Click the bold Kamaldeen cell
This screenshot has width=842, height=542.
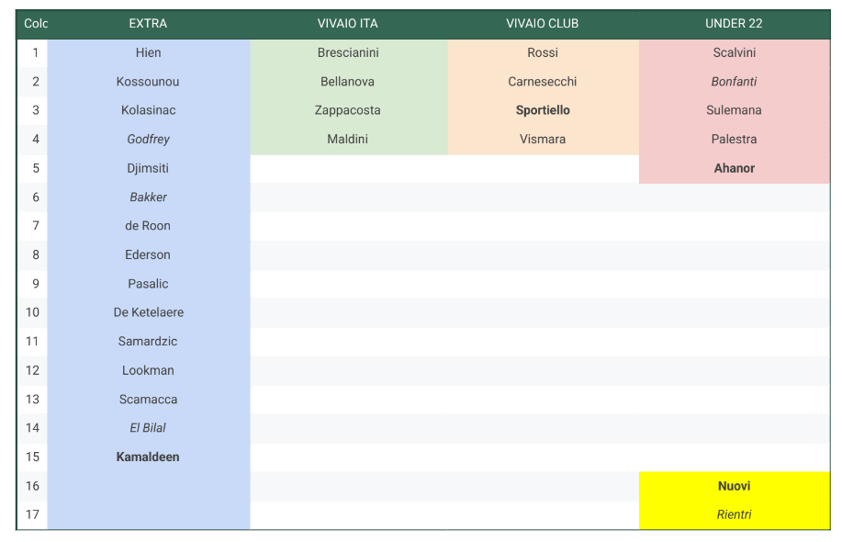click(x=148, y=457)
